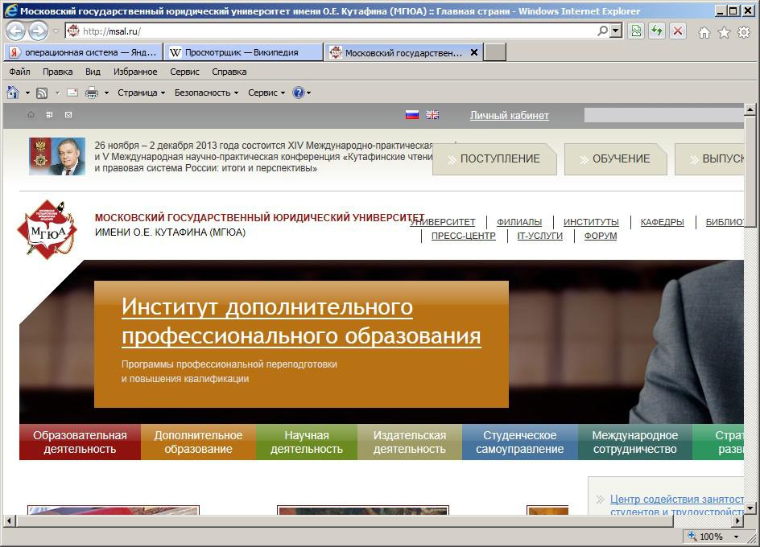
Task: Open the КАФЕДРЫ link
Action: click(x=662, y=222)
